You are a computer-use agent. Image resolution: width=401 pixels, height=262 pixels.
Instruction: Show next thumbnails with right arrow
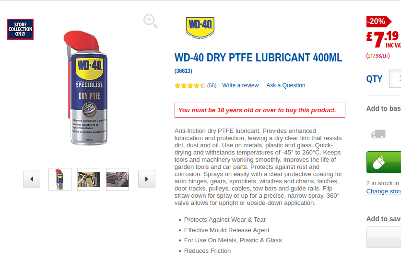pyautogui.click(x=147, y=179)
